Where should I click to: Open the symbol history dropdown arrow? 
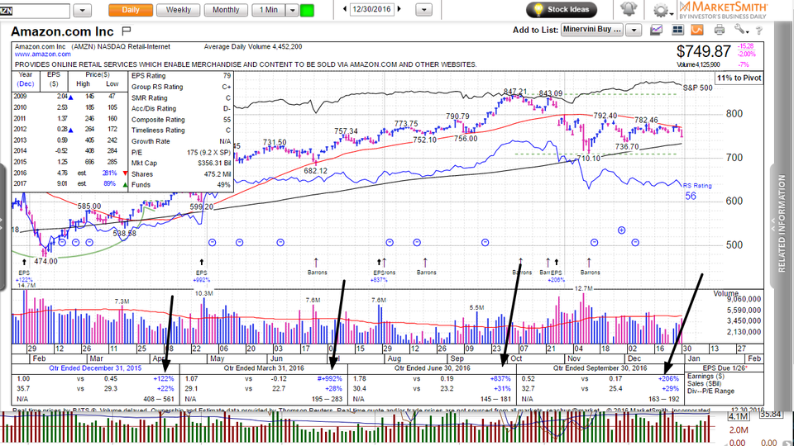[82, 10]
